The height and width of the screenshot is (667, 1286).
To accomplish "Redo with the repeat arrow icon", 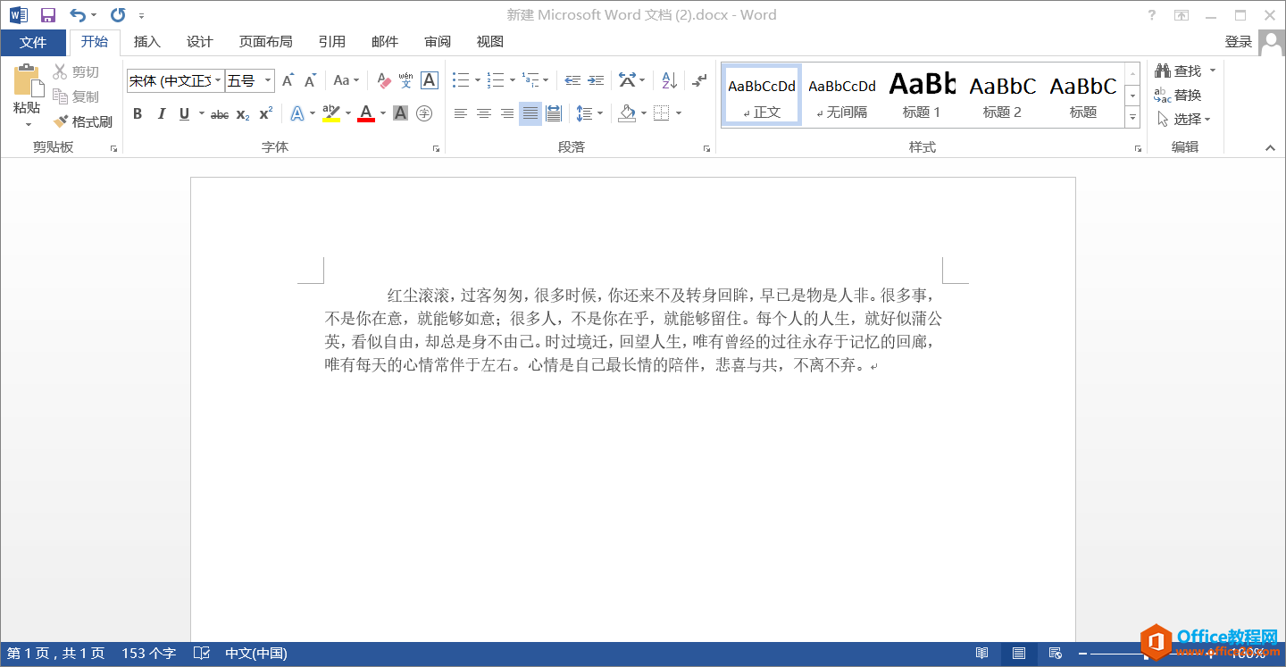I will 118,15.
